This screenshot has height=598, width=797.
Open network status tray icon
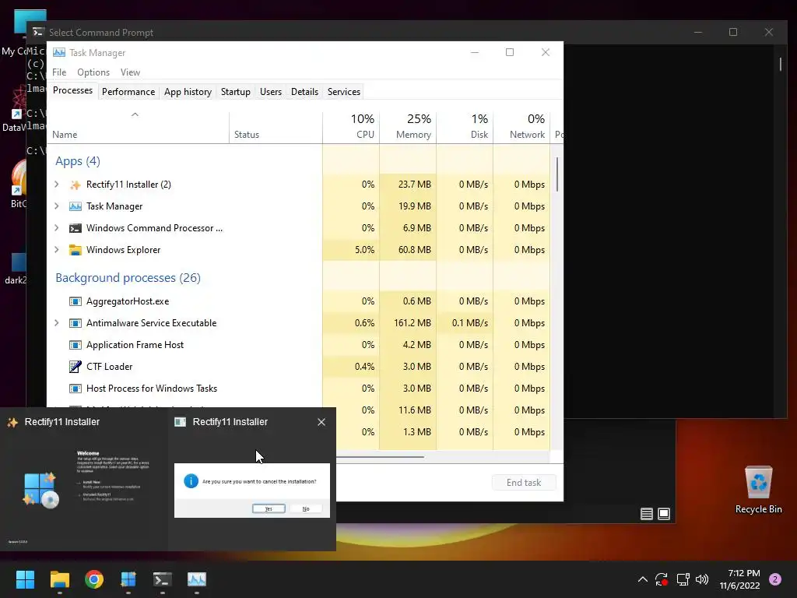pos(683,579)
